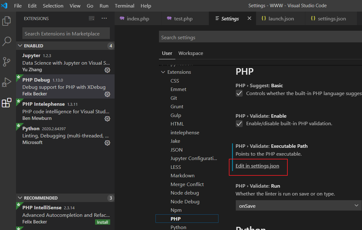Collapse the Extensions settings tree node

pos(163,72)
